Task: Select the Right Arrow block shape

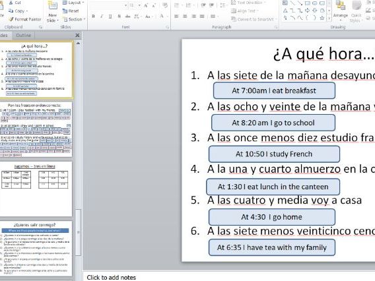Action: point(307,11)
